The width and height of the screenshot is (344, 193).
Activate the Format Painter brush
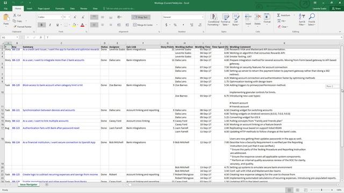point(23,27)
